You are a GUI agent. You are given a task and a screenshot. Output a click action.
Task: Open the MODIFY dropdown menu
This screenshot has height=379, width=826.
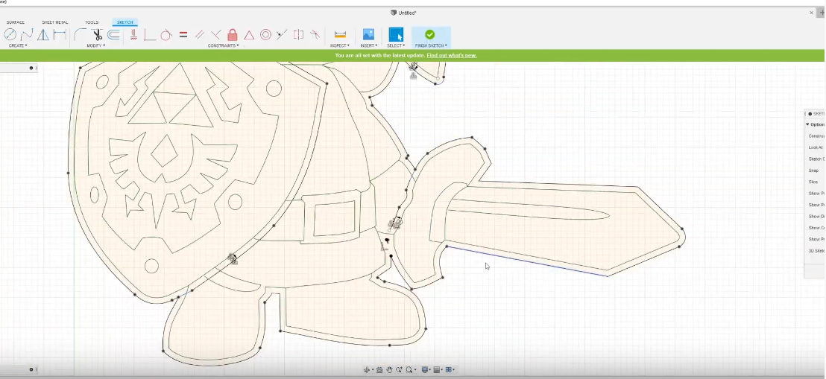96,46
